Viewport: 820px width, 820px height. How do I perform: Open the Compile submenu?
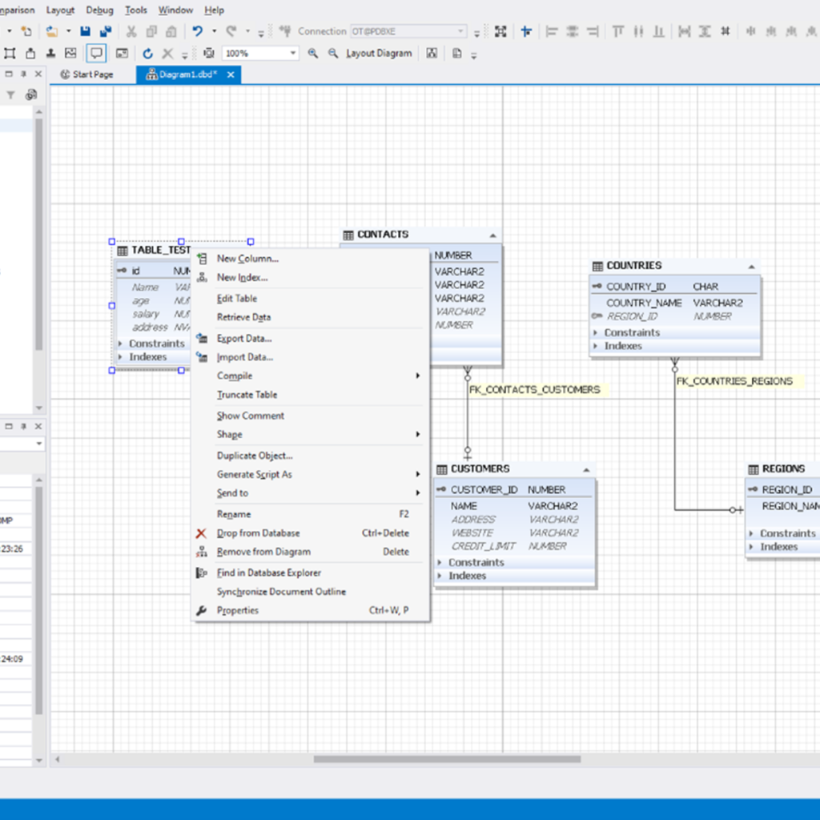[311, 376]
